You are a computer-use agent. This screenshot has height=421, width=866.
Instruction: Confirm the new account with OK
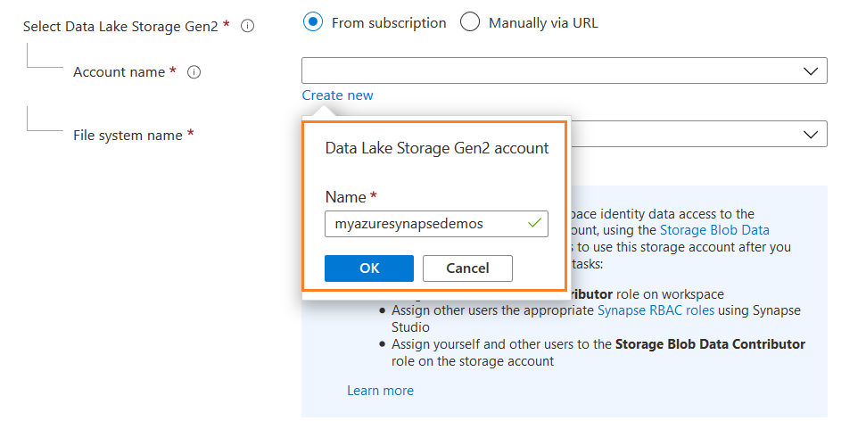369,268
